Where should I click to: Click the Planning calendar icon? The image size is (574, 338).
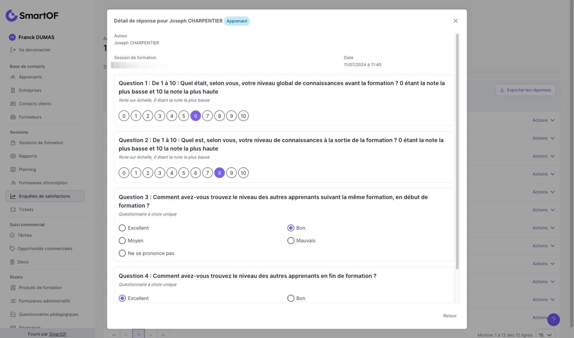(13, 169)
